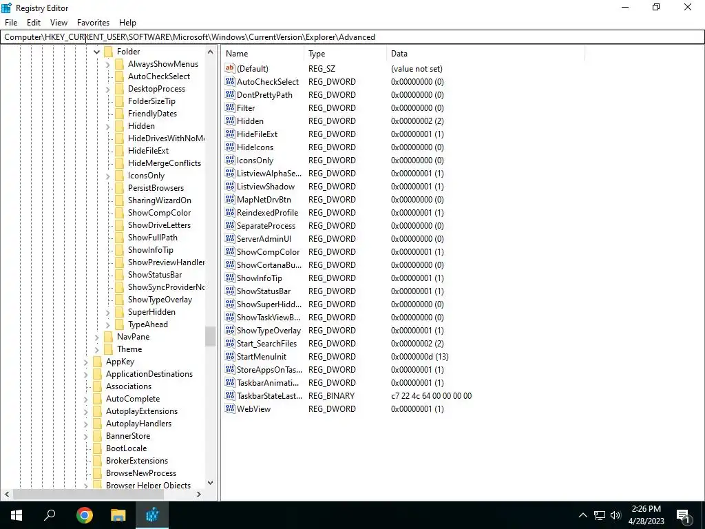Click the folder icon of the Folder key

108,52
